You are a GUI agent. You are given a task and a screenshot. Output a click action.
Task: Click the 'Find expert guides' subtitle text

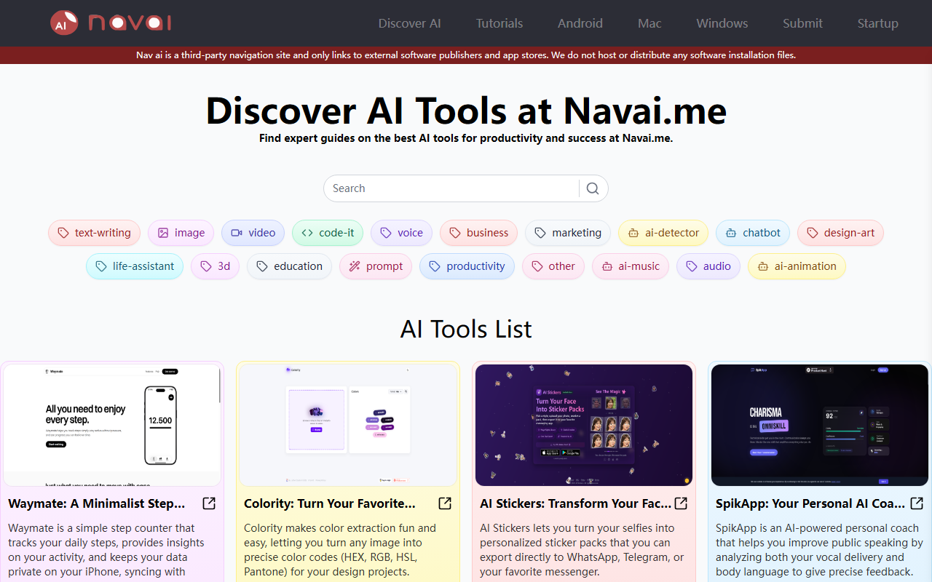(466, 137)
